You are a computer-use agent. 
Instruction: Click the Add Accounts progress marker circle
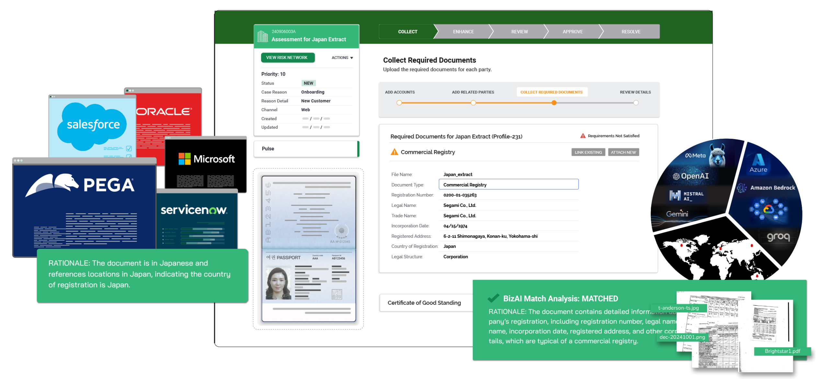tap(399, 103)
